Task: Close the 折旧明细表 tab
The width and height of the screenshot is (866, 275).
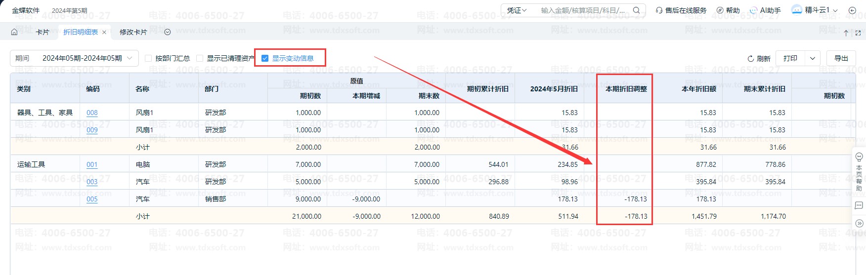Action: (x=104, y=32)
